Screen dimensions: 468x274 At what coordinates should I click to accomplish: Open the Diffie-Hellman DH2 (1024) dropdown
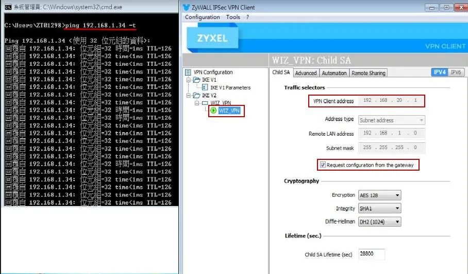pyautogui.click(x=379, y=222)
